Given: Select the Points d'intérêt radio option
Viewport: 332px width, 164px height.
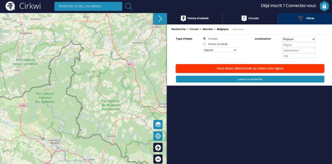Looking at the screenshot, I should click(204, 44).
